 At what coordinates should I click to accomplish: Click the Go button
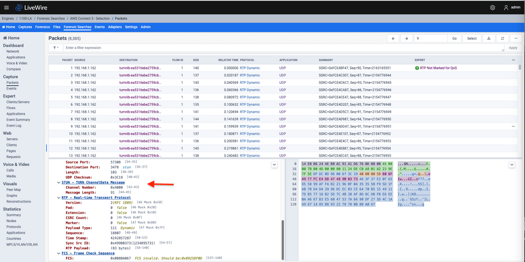tap(454, 38)
